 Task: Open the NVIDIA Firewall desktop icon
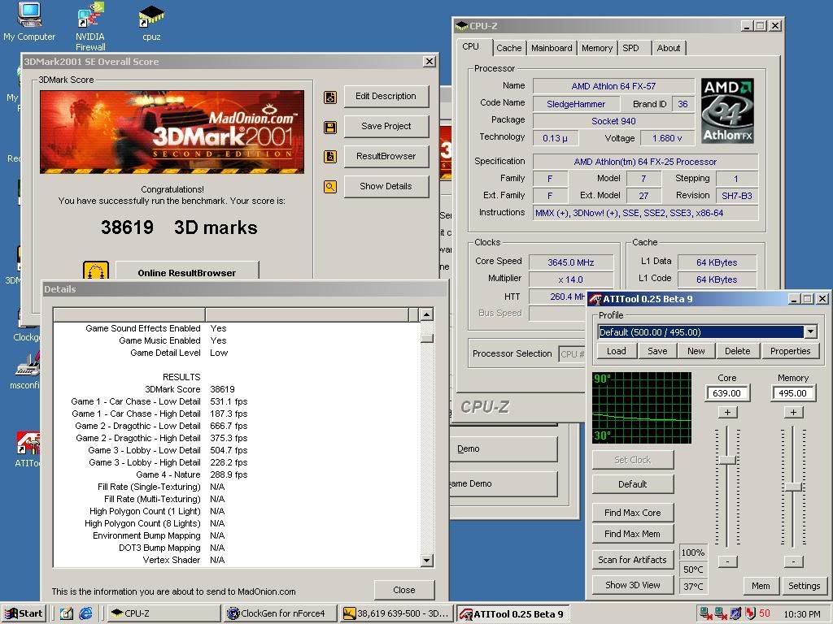tap(89, 16)
